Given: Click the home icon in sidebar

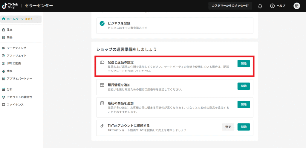Looking at the screenshot, I should coord(4,19).
